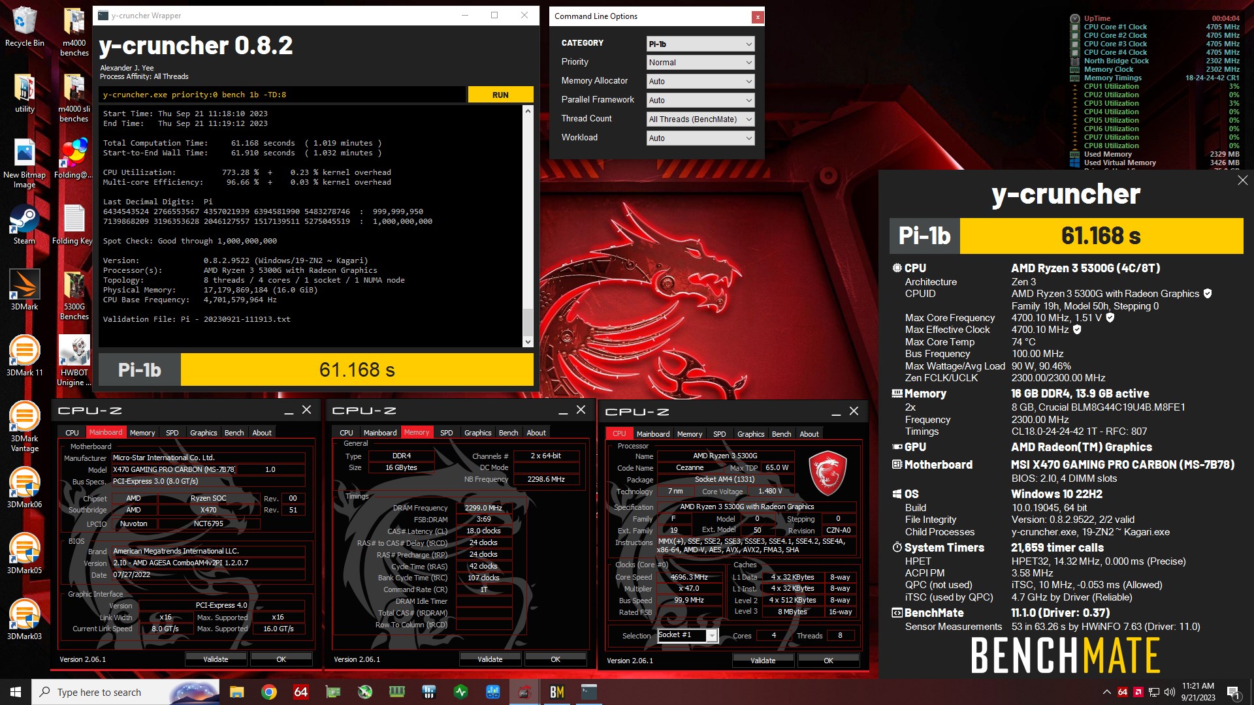
Task: Open Memory tab in right CPU-Z window
Action: [x=689, y=434]
